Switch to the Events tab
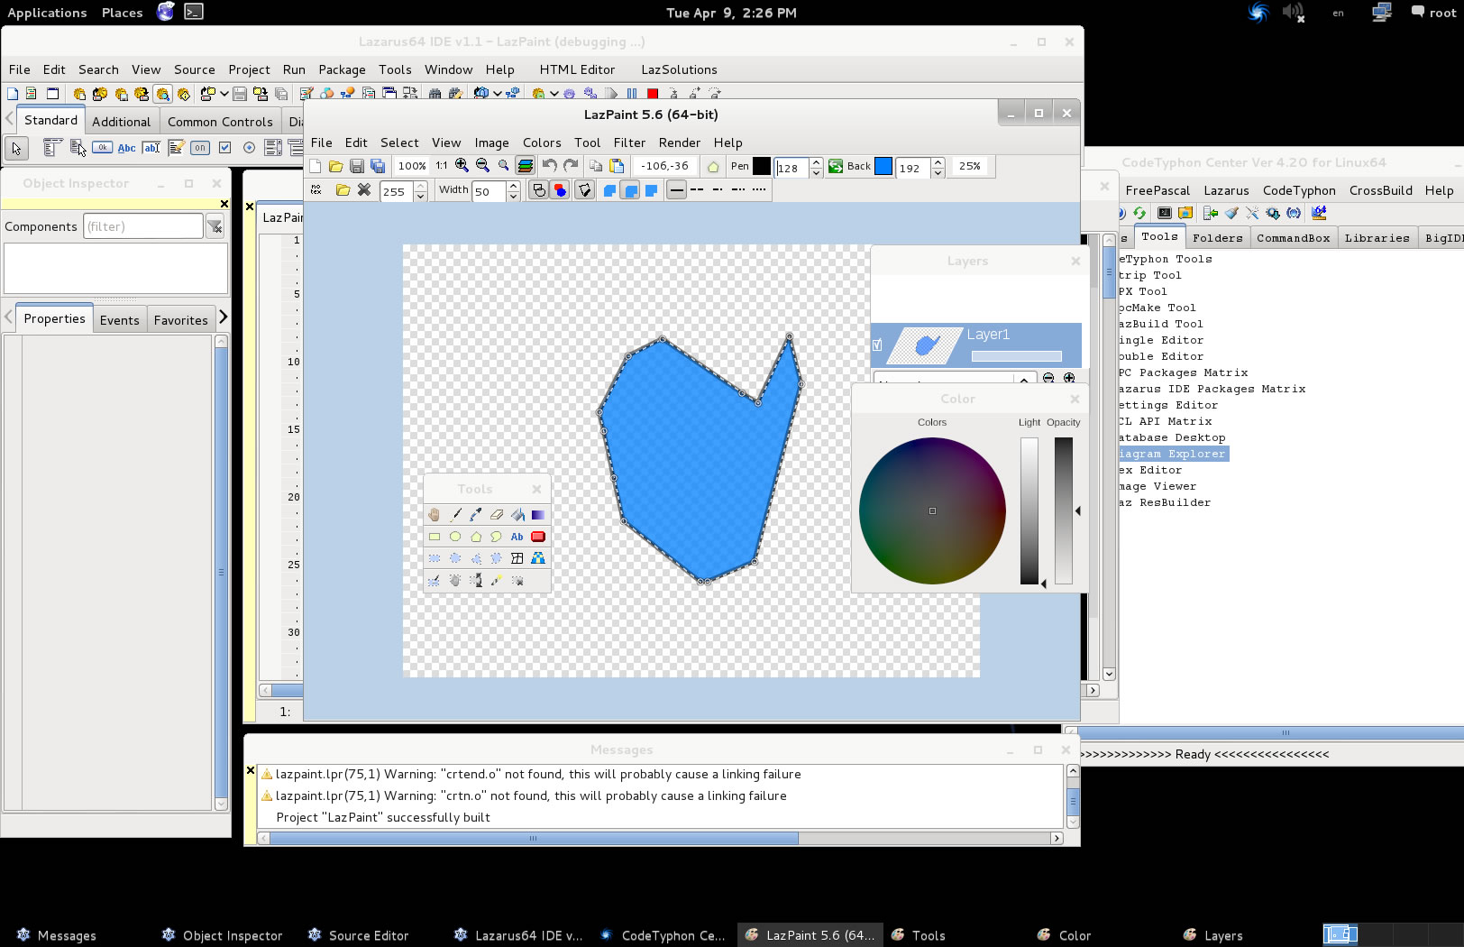This screenshot has width=1464, height=947. 120,320
